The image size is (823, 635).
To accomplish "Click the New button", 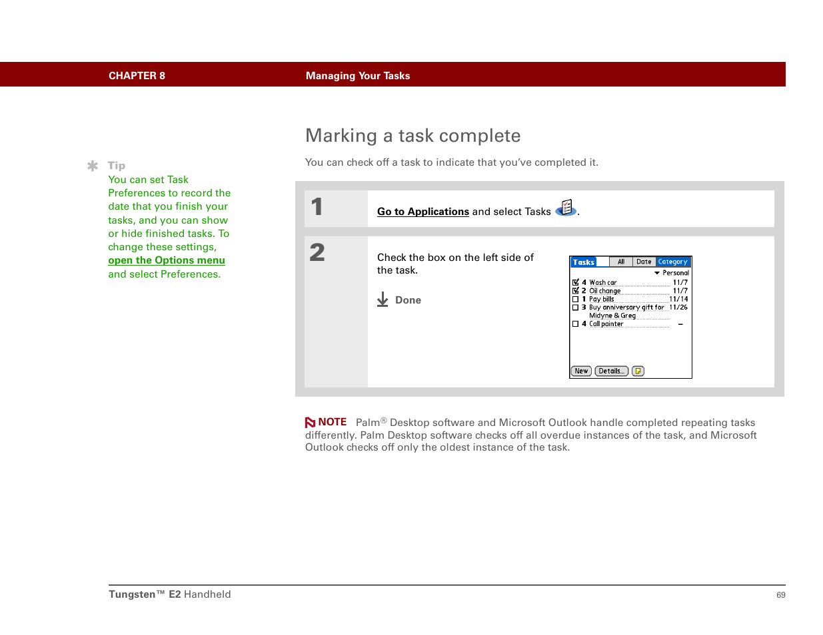I will 581,371.
